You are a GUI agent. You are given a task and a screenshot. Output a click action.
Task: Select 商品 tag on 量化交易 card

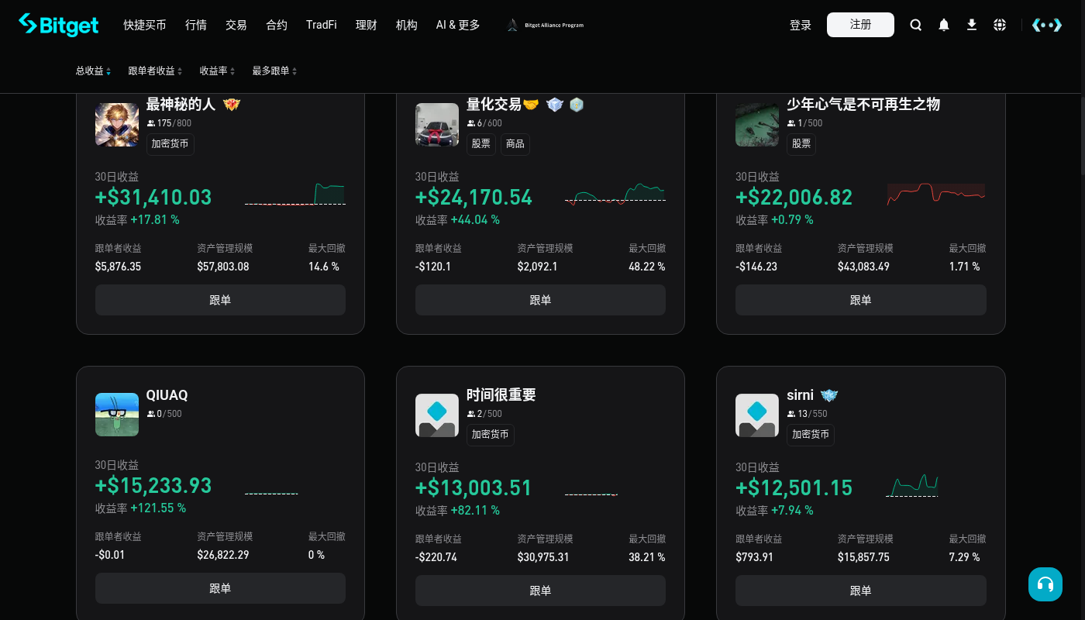tap(515, 144)
